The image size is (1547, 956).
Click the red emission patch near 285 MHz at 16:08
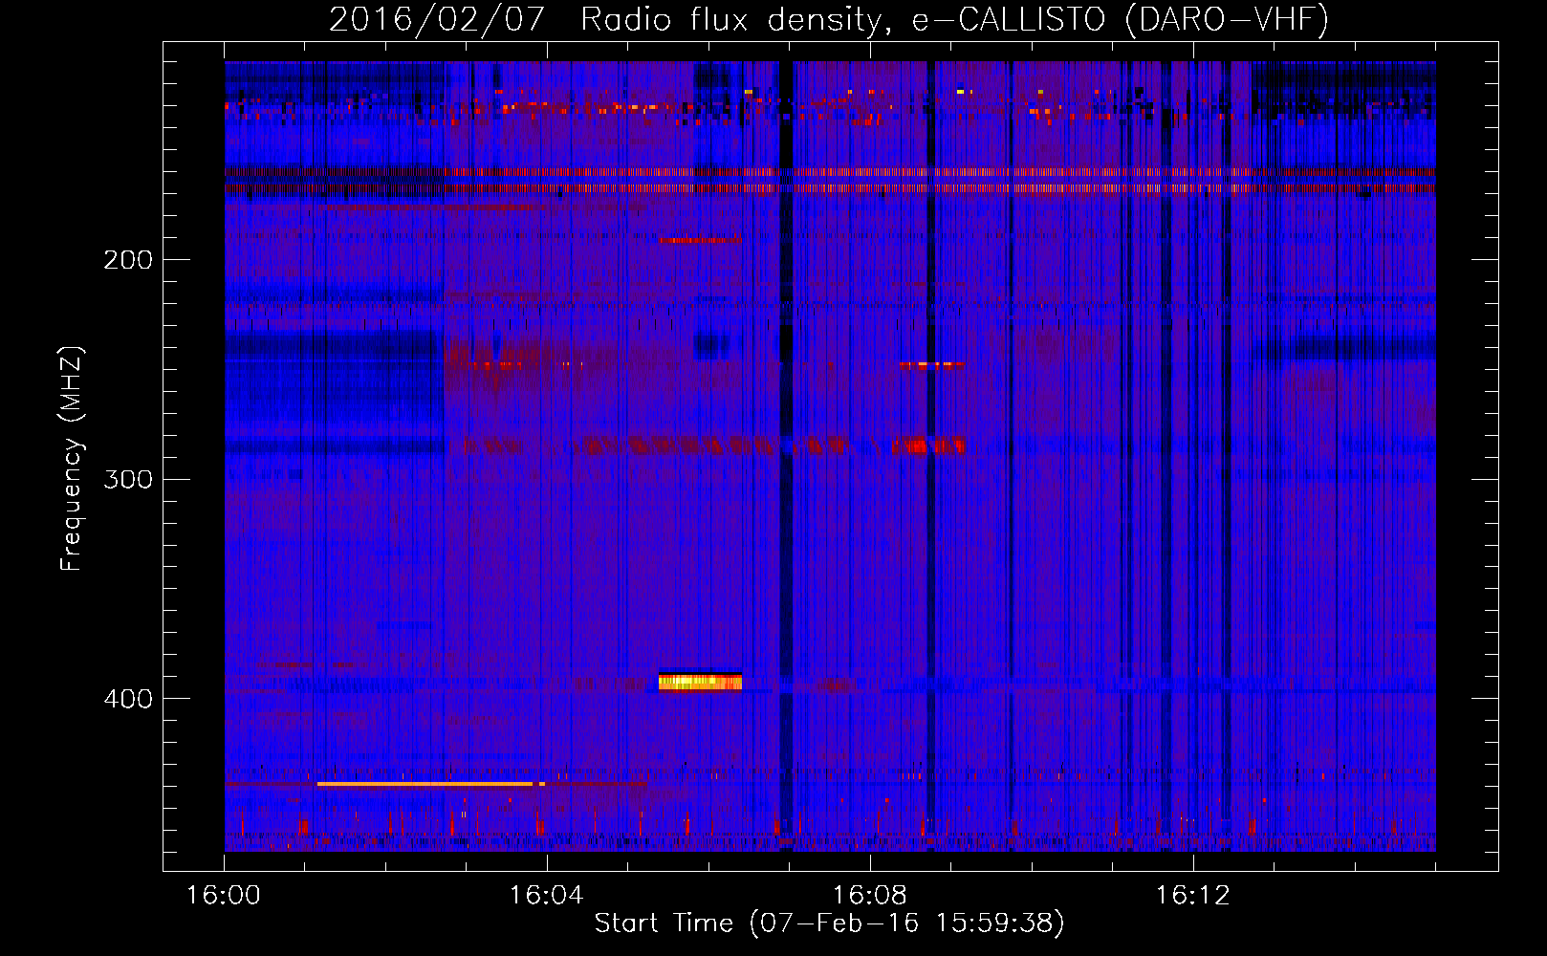point(928,445)
